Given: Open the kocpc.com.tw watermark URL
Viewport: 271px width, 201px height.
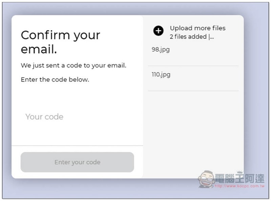Looking at the screenshot, I should pyautogui.click(x=239, y=186).
